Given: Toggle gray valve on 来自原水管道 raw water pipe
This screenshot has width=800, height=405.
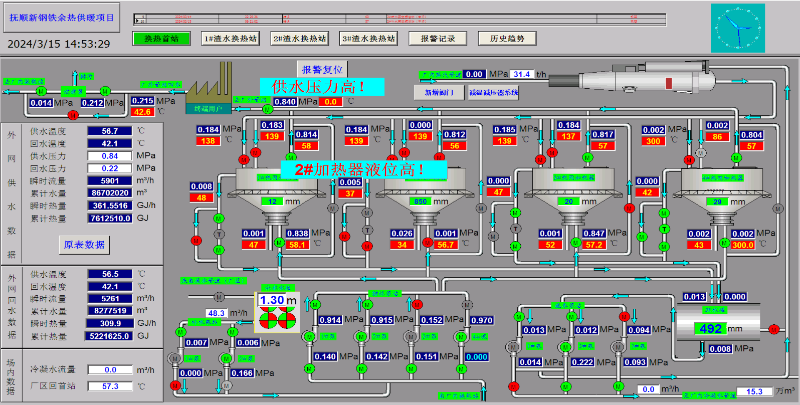Looking at the screenshot, I should point(219,297).
